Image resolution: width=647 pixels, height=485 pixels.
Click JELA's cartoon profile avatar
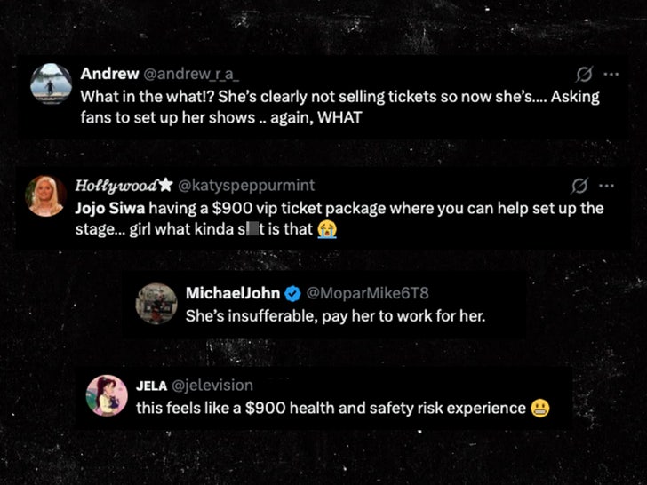(107, 396)
